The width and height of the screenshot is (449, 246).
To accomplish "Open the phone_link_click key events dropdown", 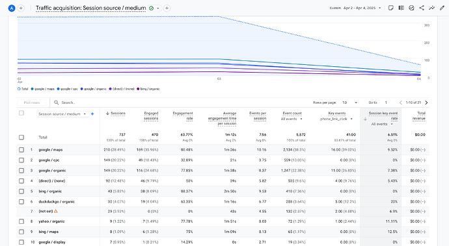I will click(336, 119).
